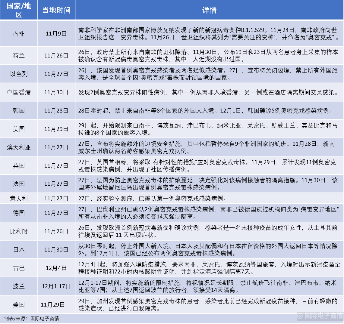
Task: Click the '11月27日' date in the 英国 row
Action: click(x=56, y=166)
